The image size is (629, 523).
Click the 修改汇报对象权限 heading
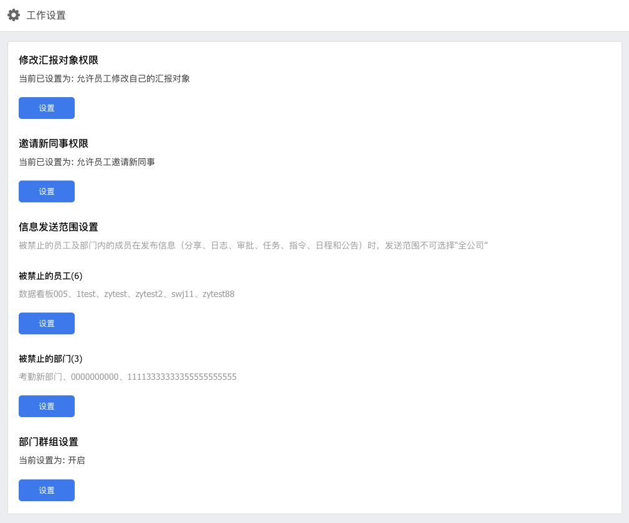[x=59, y=60]
